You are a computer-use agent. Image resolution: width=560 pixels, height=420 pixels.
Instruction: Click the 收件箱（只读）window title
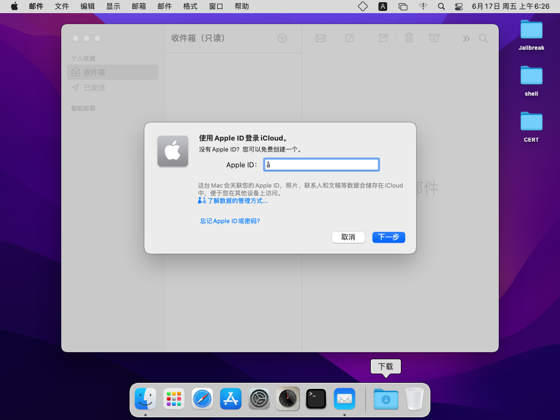click(199, 38)
